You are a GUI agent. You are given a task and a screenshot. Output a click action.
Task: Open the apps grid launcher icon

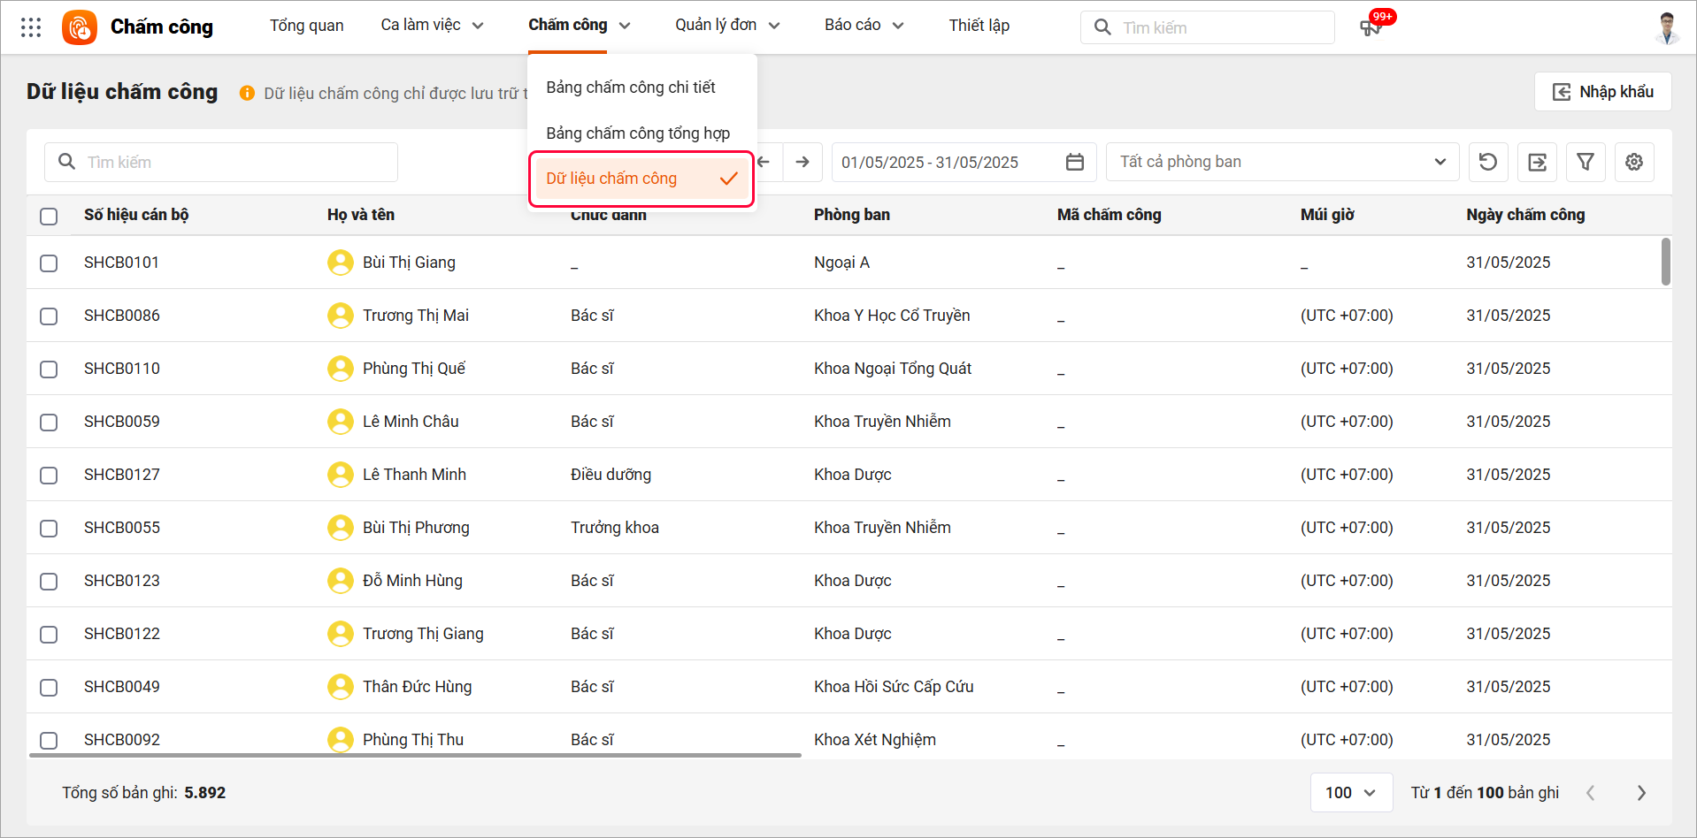[31, 27]
